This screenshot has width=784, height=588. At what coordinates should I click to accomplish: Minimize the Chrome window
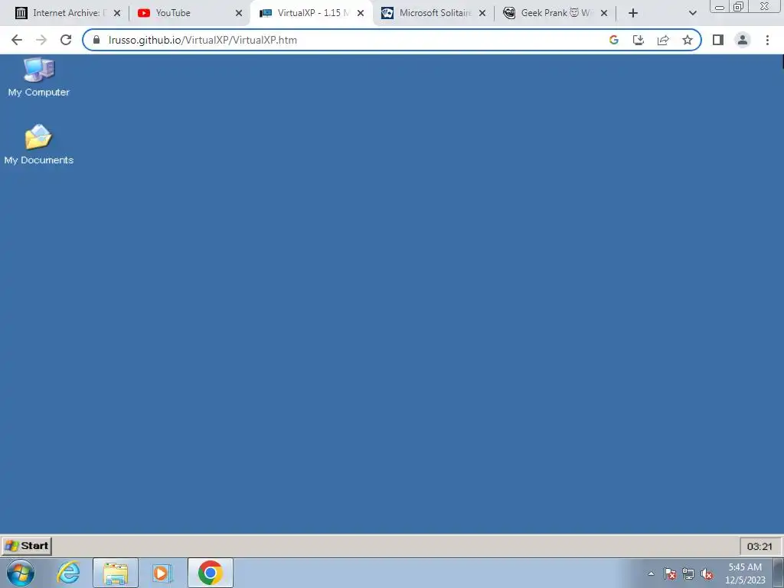720,6
